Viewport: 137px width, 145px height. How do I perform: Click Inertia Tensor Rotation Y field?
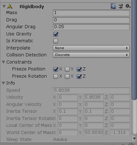[x=94, y=118]
